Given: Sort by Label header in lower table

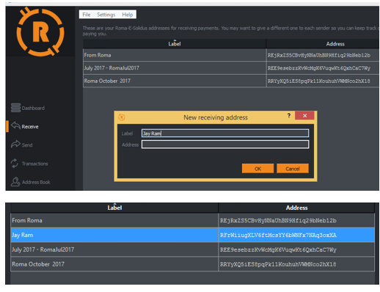Looking at the screenshot, I should coord(114,208).
